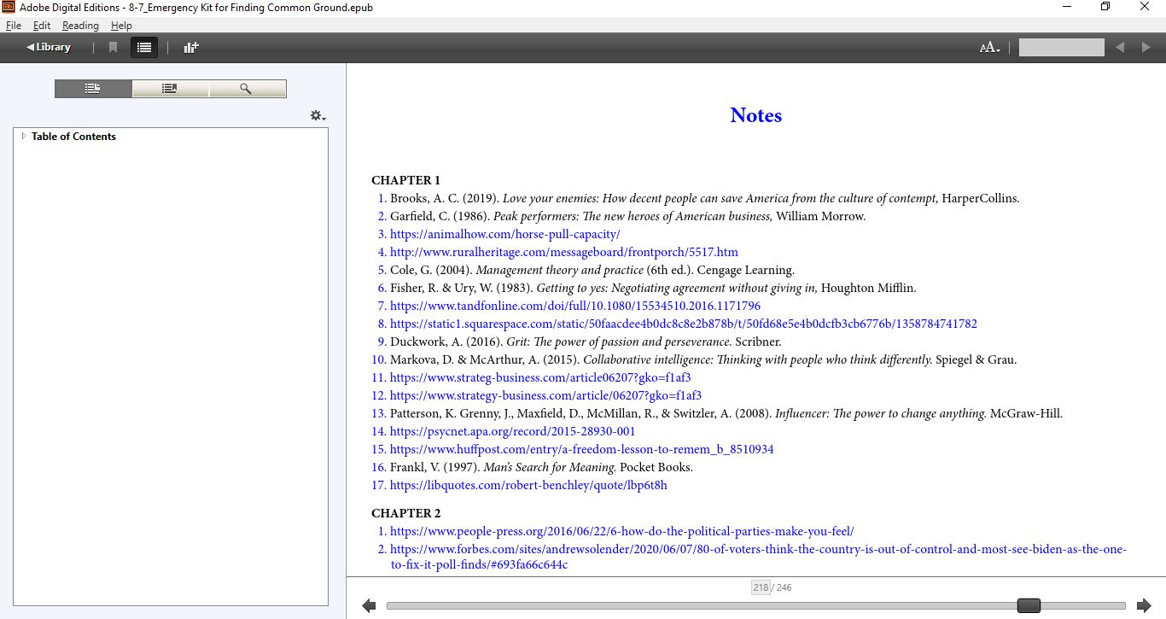
Task: Open the Reading menu
Action: click(x=80, y=26)
